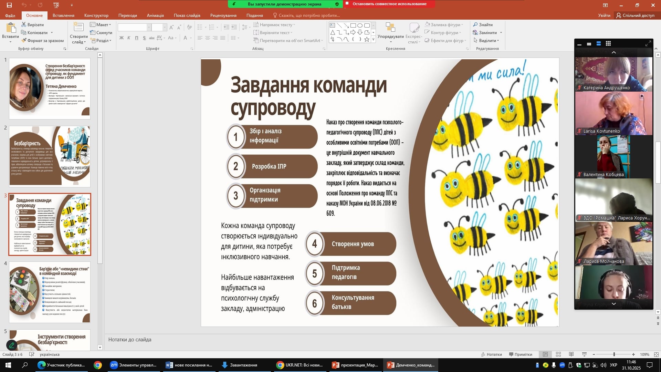This screenshot has width=661, height=372.
Task: Expand the shapes gallery More arrow
Action: [x=373, y=40]
